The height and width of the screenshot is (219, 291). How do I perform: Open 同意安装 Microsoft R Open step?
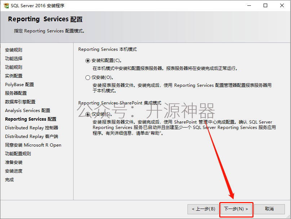tap(33, 145)
